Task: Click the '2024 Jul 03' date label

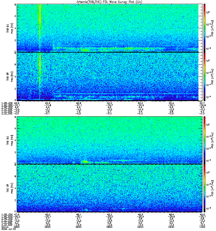Action: point(9,229)
